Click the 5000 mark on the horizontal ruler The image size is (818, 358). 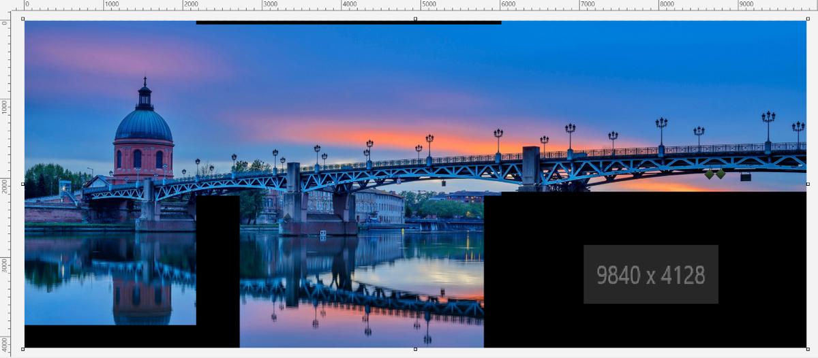428,4
